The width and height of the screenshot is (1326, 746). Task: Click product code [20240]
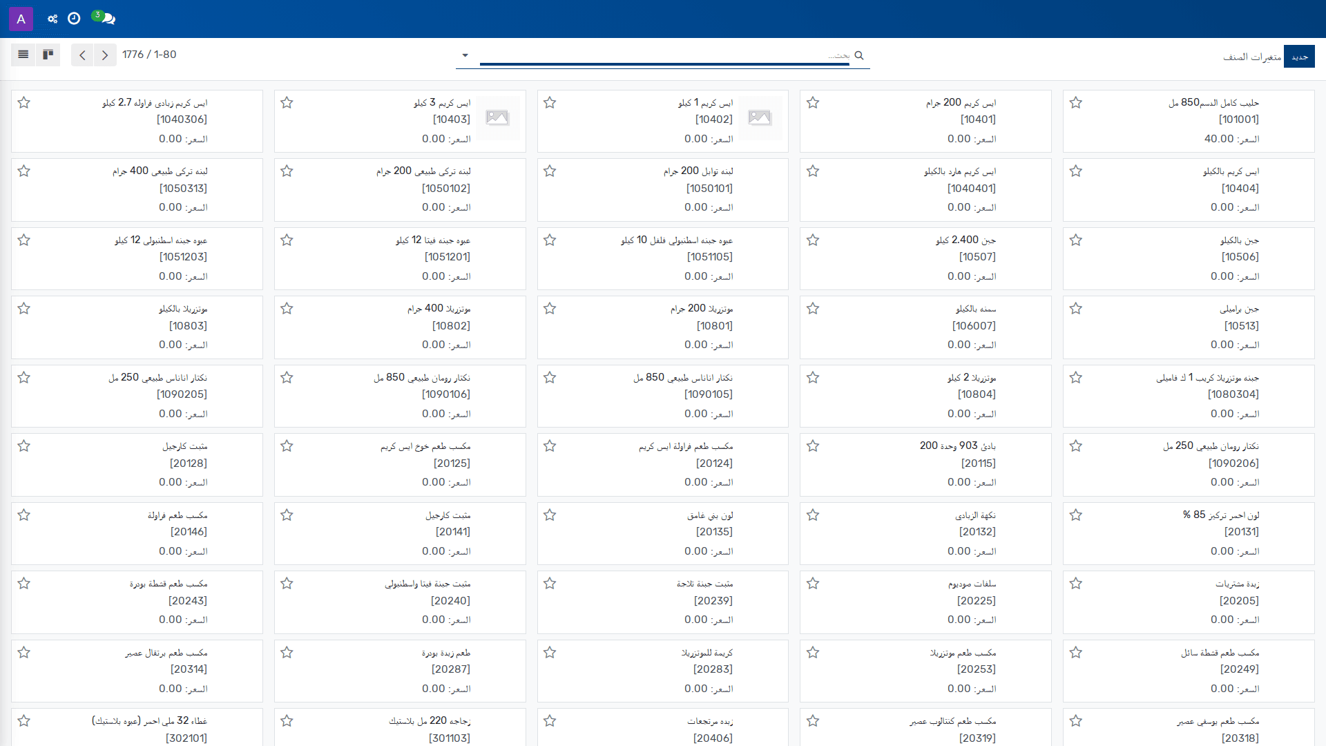(450, 601)
